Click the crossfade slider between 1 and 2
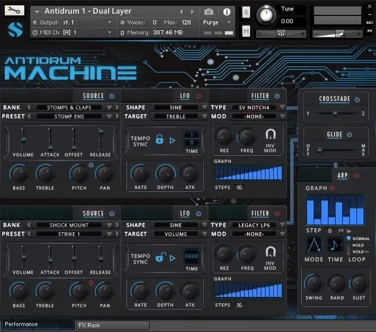The width and height of the screenshot is (376, 332). pos(335,113)
